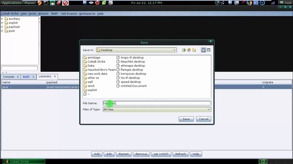Select the Haunted Bro's-Team folder
Image resolution: width=293 pixels, height=164 pixels.
(100, 70)
